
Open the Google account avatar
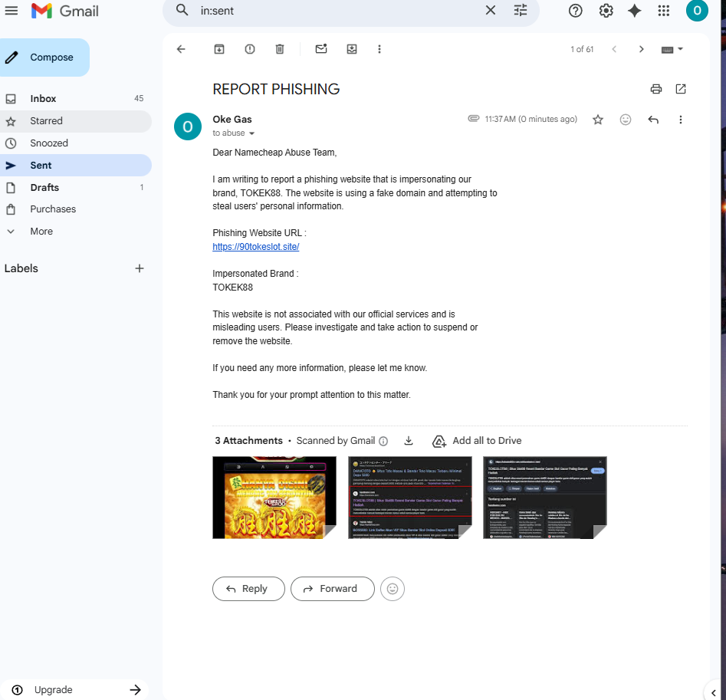(697, 11)
